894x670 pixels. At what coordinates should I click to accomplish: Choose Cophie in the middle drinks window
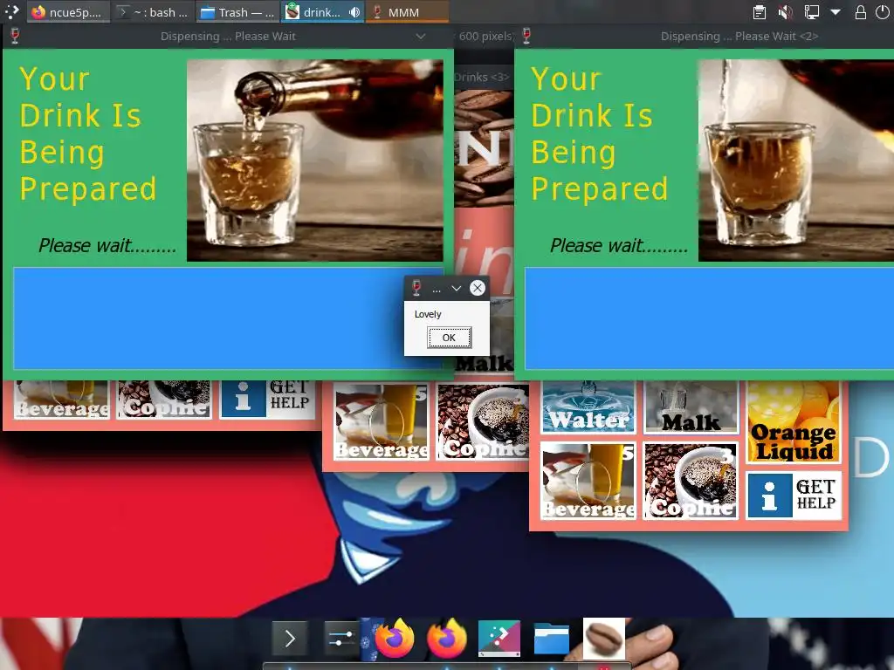[484, 421]
